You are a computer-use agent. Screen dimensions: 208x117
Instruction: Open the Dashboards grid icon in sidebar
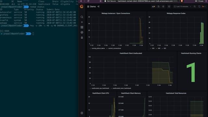[82, 27]
